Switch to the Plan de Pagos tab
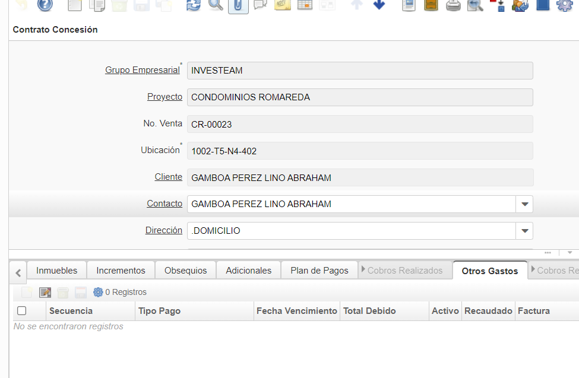Image resolution: width=579 pixels, height=378 pixels. (x=319, y=271)
